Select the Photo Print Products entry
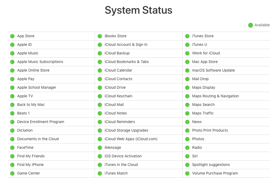Image resolution: width=274 pixels, height=178 pixels. 210,130
